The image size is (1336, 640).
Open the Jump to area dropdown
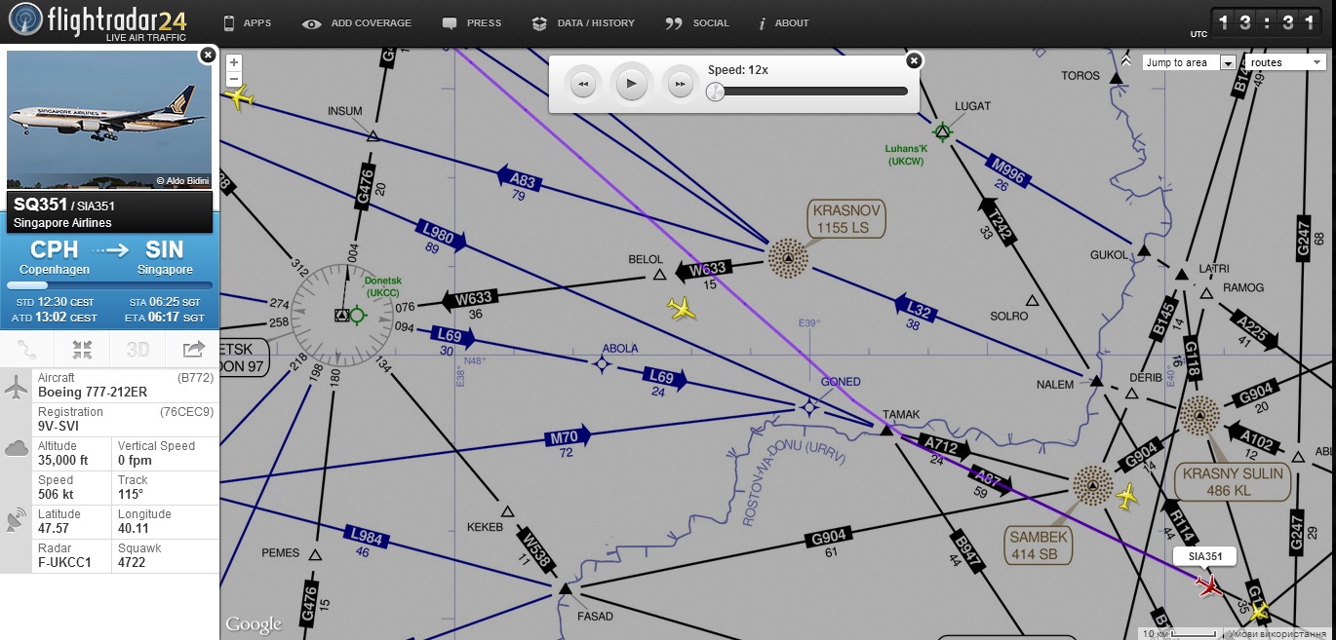pyautogui.click(x=1188, y=62)
